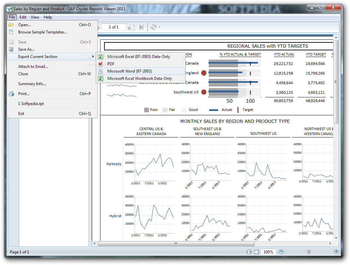Select Browse Sample Templates...
This screenshot has width=350, height=265.
[52, 32]
